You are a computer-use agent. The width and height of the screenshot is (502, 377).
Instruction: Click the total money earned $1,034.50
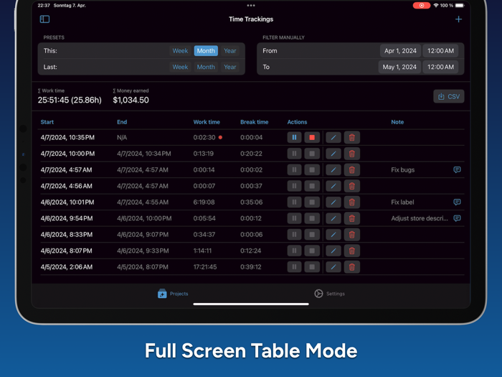click(131, 100)
